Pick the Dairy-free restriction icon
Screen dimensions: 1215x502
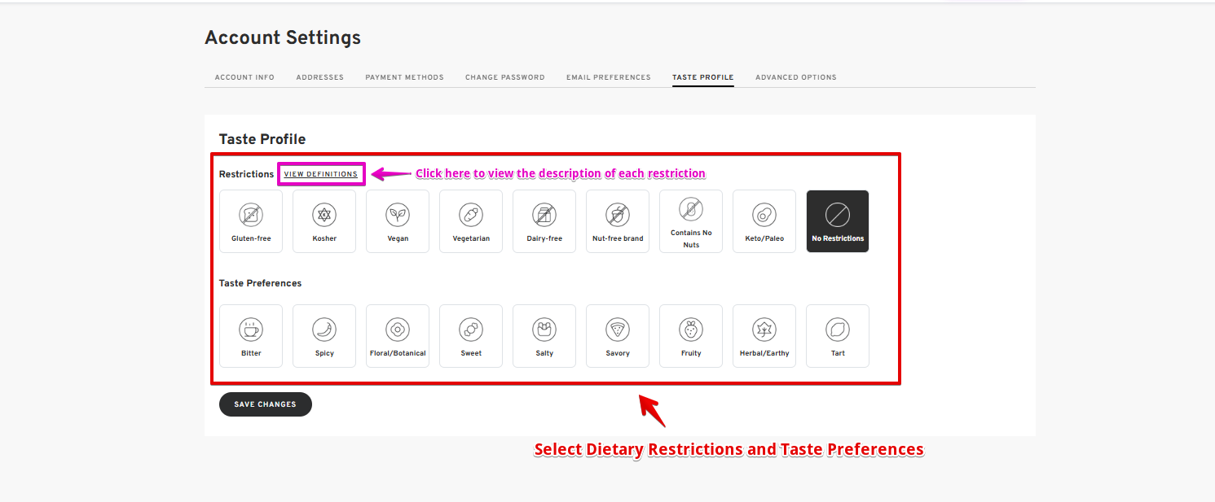point(544,215)
